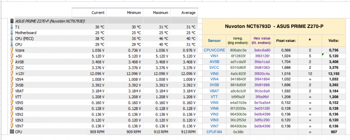The height and width of the screenshot is (140, 350).
Task: Click the CPUVCORE sensor cell
Action: pos(214,50)
